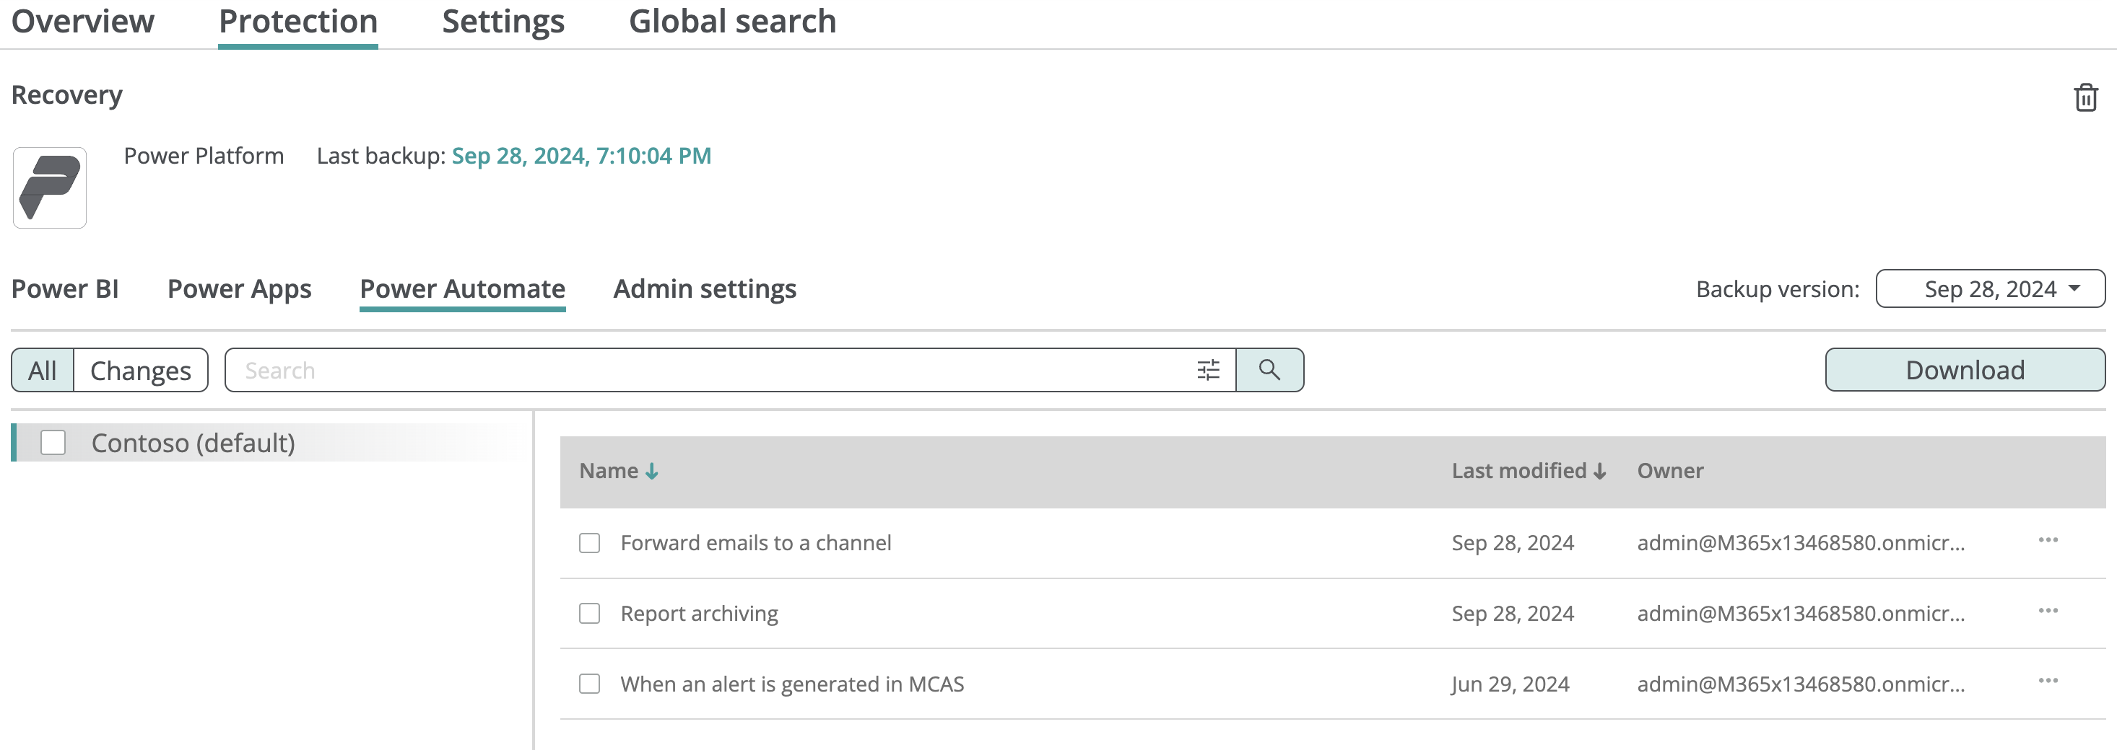The image size is (2117, 750).
Task: Click Jun 29, 2024 date cell
Action: pyautogui.click(x=1510, y=684)
